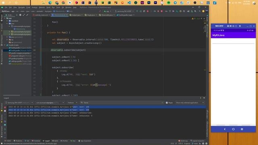Open the App Inspection tool window button
Viewport: 258px width, 145px height.
point(85,141)
